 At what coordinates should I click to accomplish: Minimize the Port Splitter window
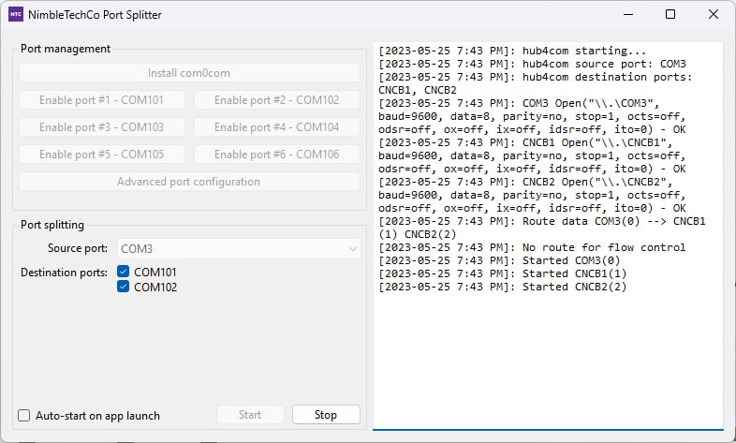626,15
